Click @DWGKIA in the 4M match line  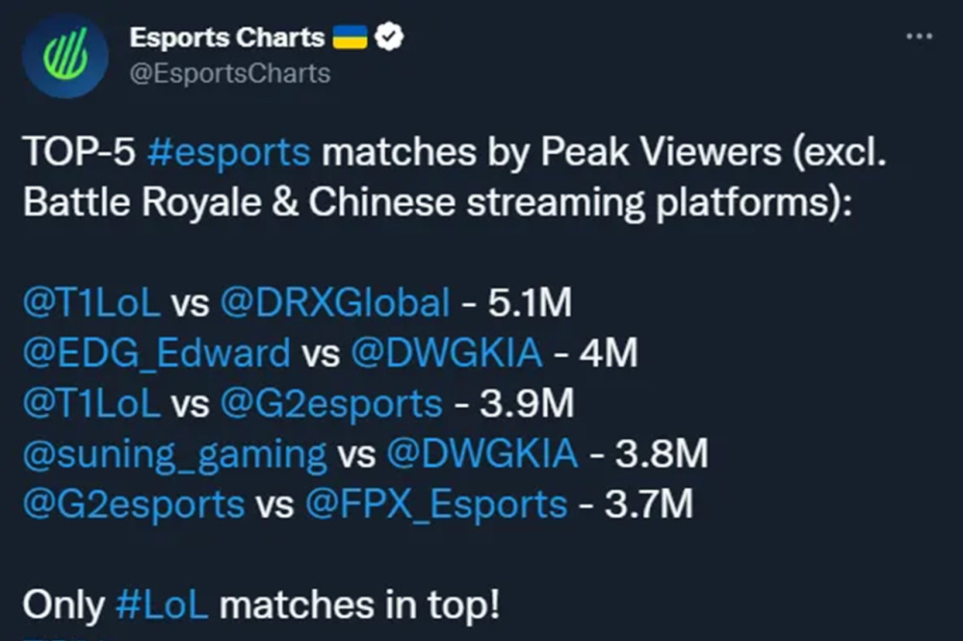[x=447, y=353]
